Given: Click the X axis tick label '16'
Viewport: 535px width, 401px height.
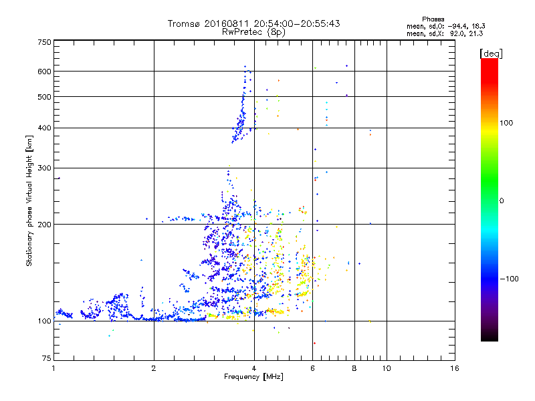Looking at the screenshot, I should pos(455,368).
